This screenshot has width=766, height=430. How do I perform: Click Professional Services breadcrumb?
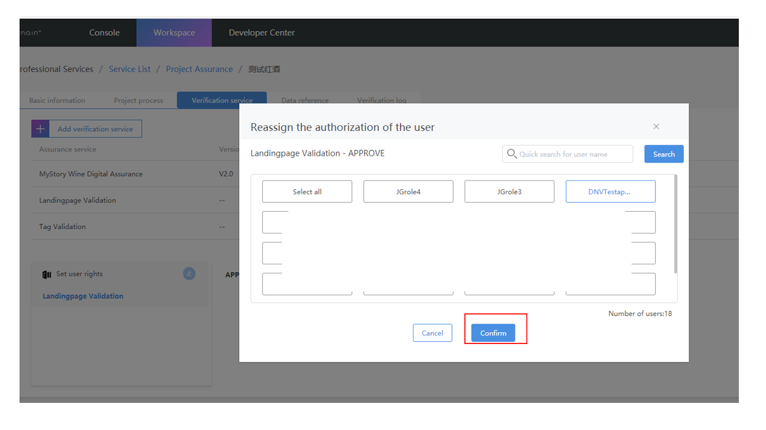coord(56,69)
